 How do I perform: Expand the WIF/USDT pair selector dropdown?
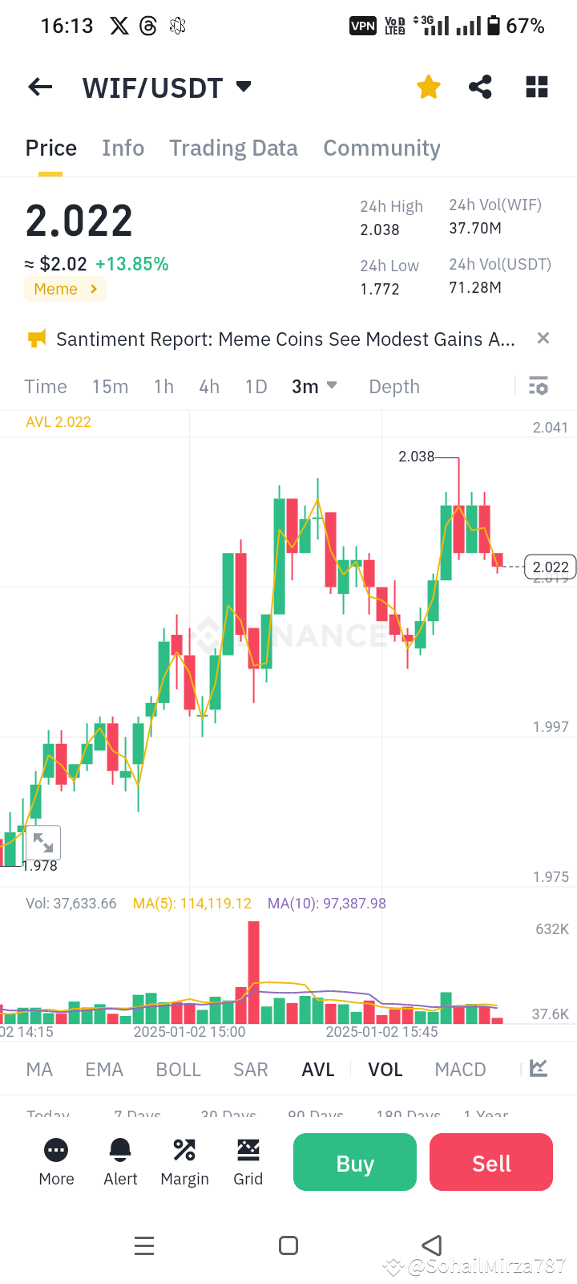[x=244, y=87]
